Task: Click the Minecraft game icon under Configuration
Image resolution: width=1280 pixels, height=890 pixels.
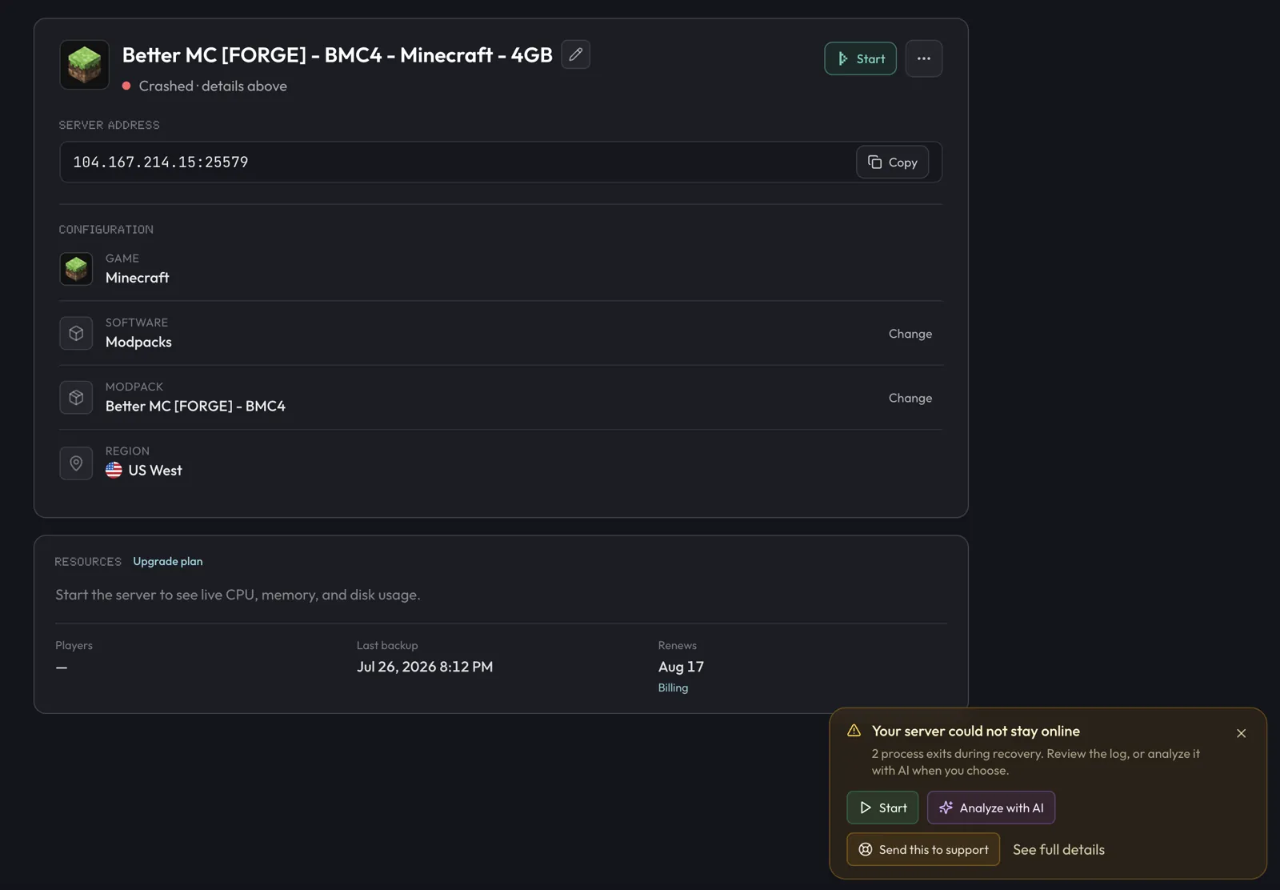Action: point(76,269)
